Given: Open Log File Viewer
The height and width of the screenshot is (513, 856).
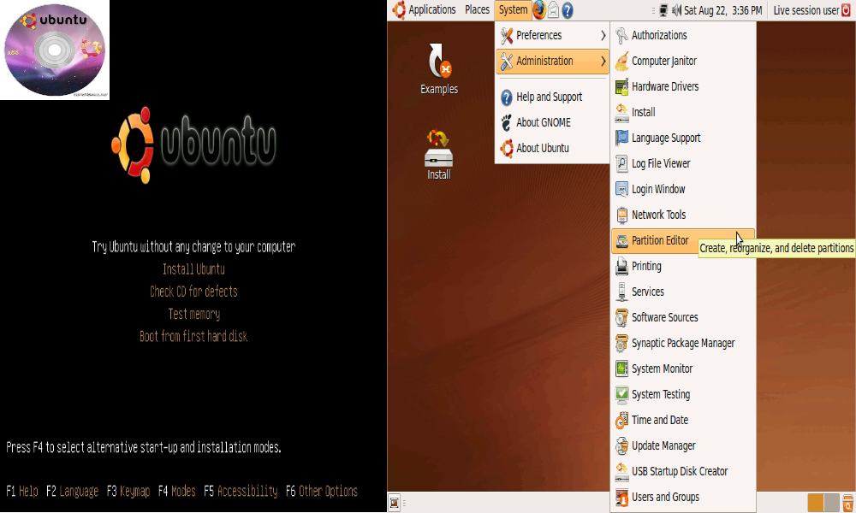Looking at the screenshot, I should (x=683, y=163).
